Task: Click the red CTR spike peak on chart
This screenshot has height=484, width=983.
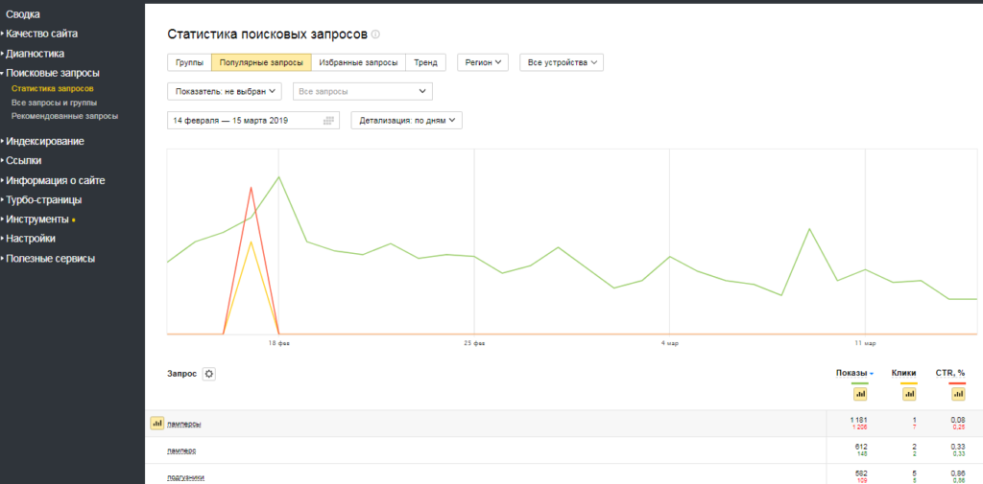Action: [251, 187]
